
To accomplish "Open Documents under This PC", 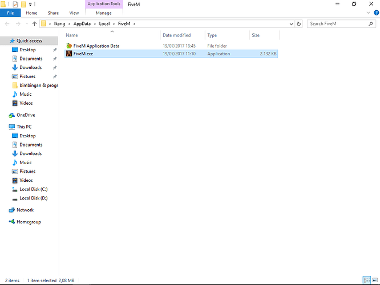I will pos(31,145).
